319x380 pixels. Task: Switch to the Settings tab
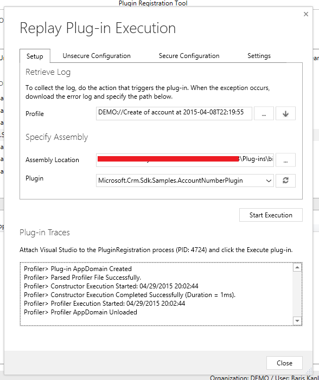pyautogui.click(x=259, y=56)
